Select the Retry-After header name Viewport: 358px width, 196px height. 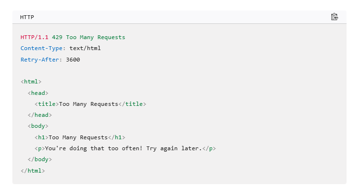click(40, 60)
